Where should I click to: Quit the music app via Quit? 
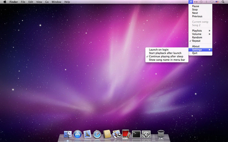coord(200,53)
